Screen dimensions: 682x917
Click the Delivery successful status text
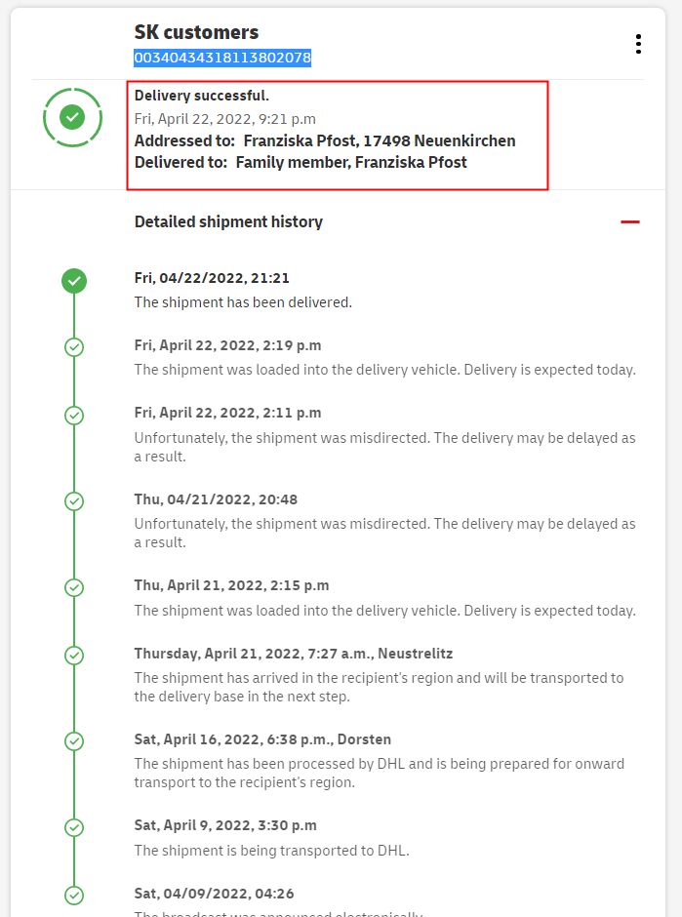tap(202, 96)
